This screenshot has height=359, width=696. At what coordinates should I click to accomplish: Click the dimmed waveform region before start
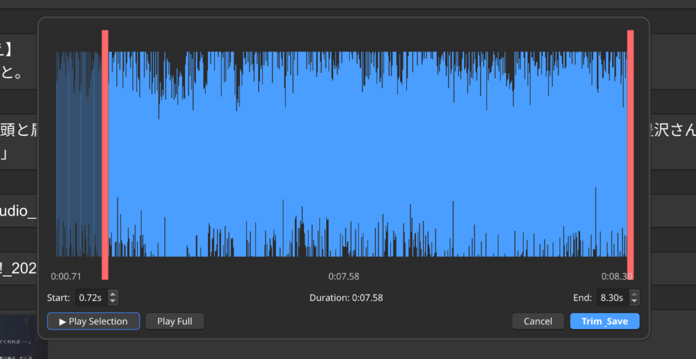click(79, 154)
